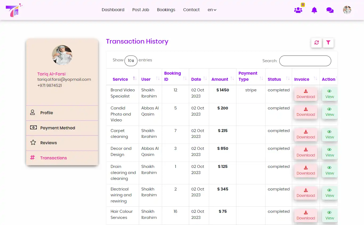Open the profile avatar menu
This screenshot has height=225, width=364.
pyautogui.click(x=347, y=10)
